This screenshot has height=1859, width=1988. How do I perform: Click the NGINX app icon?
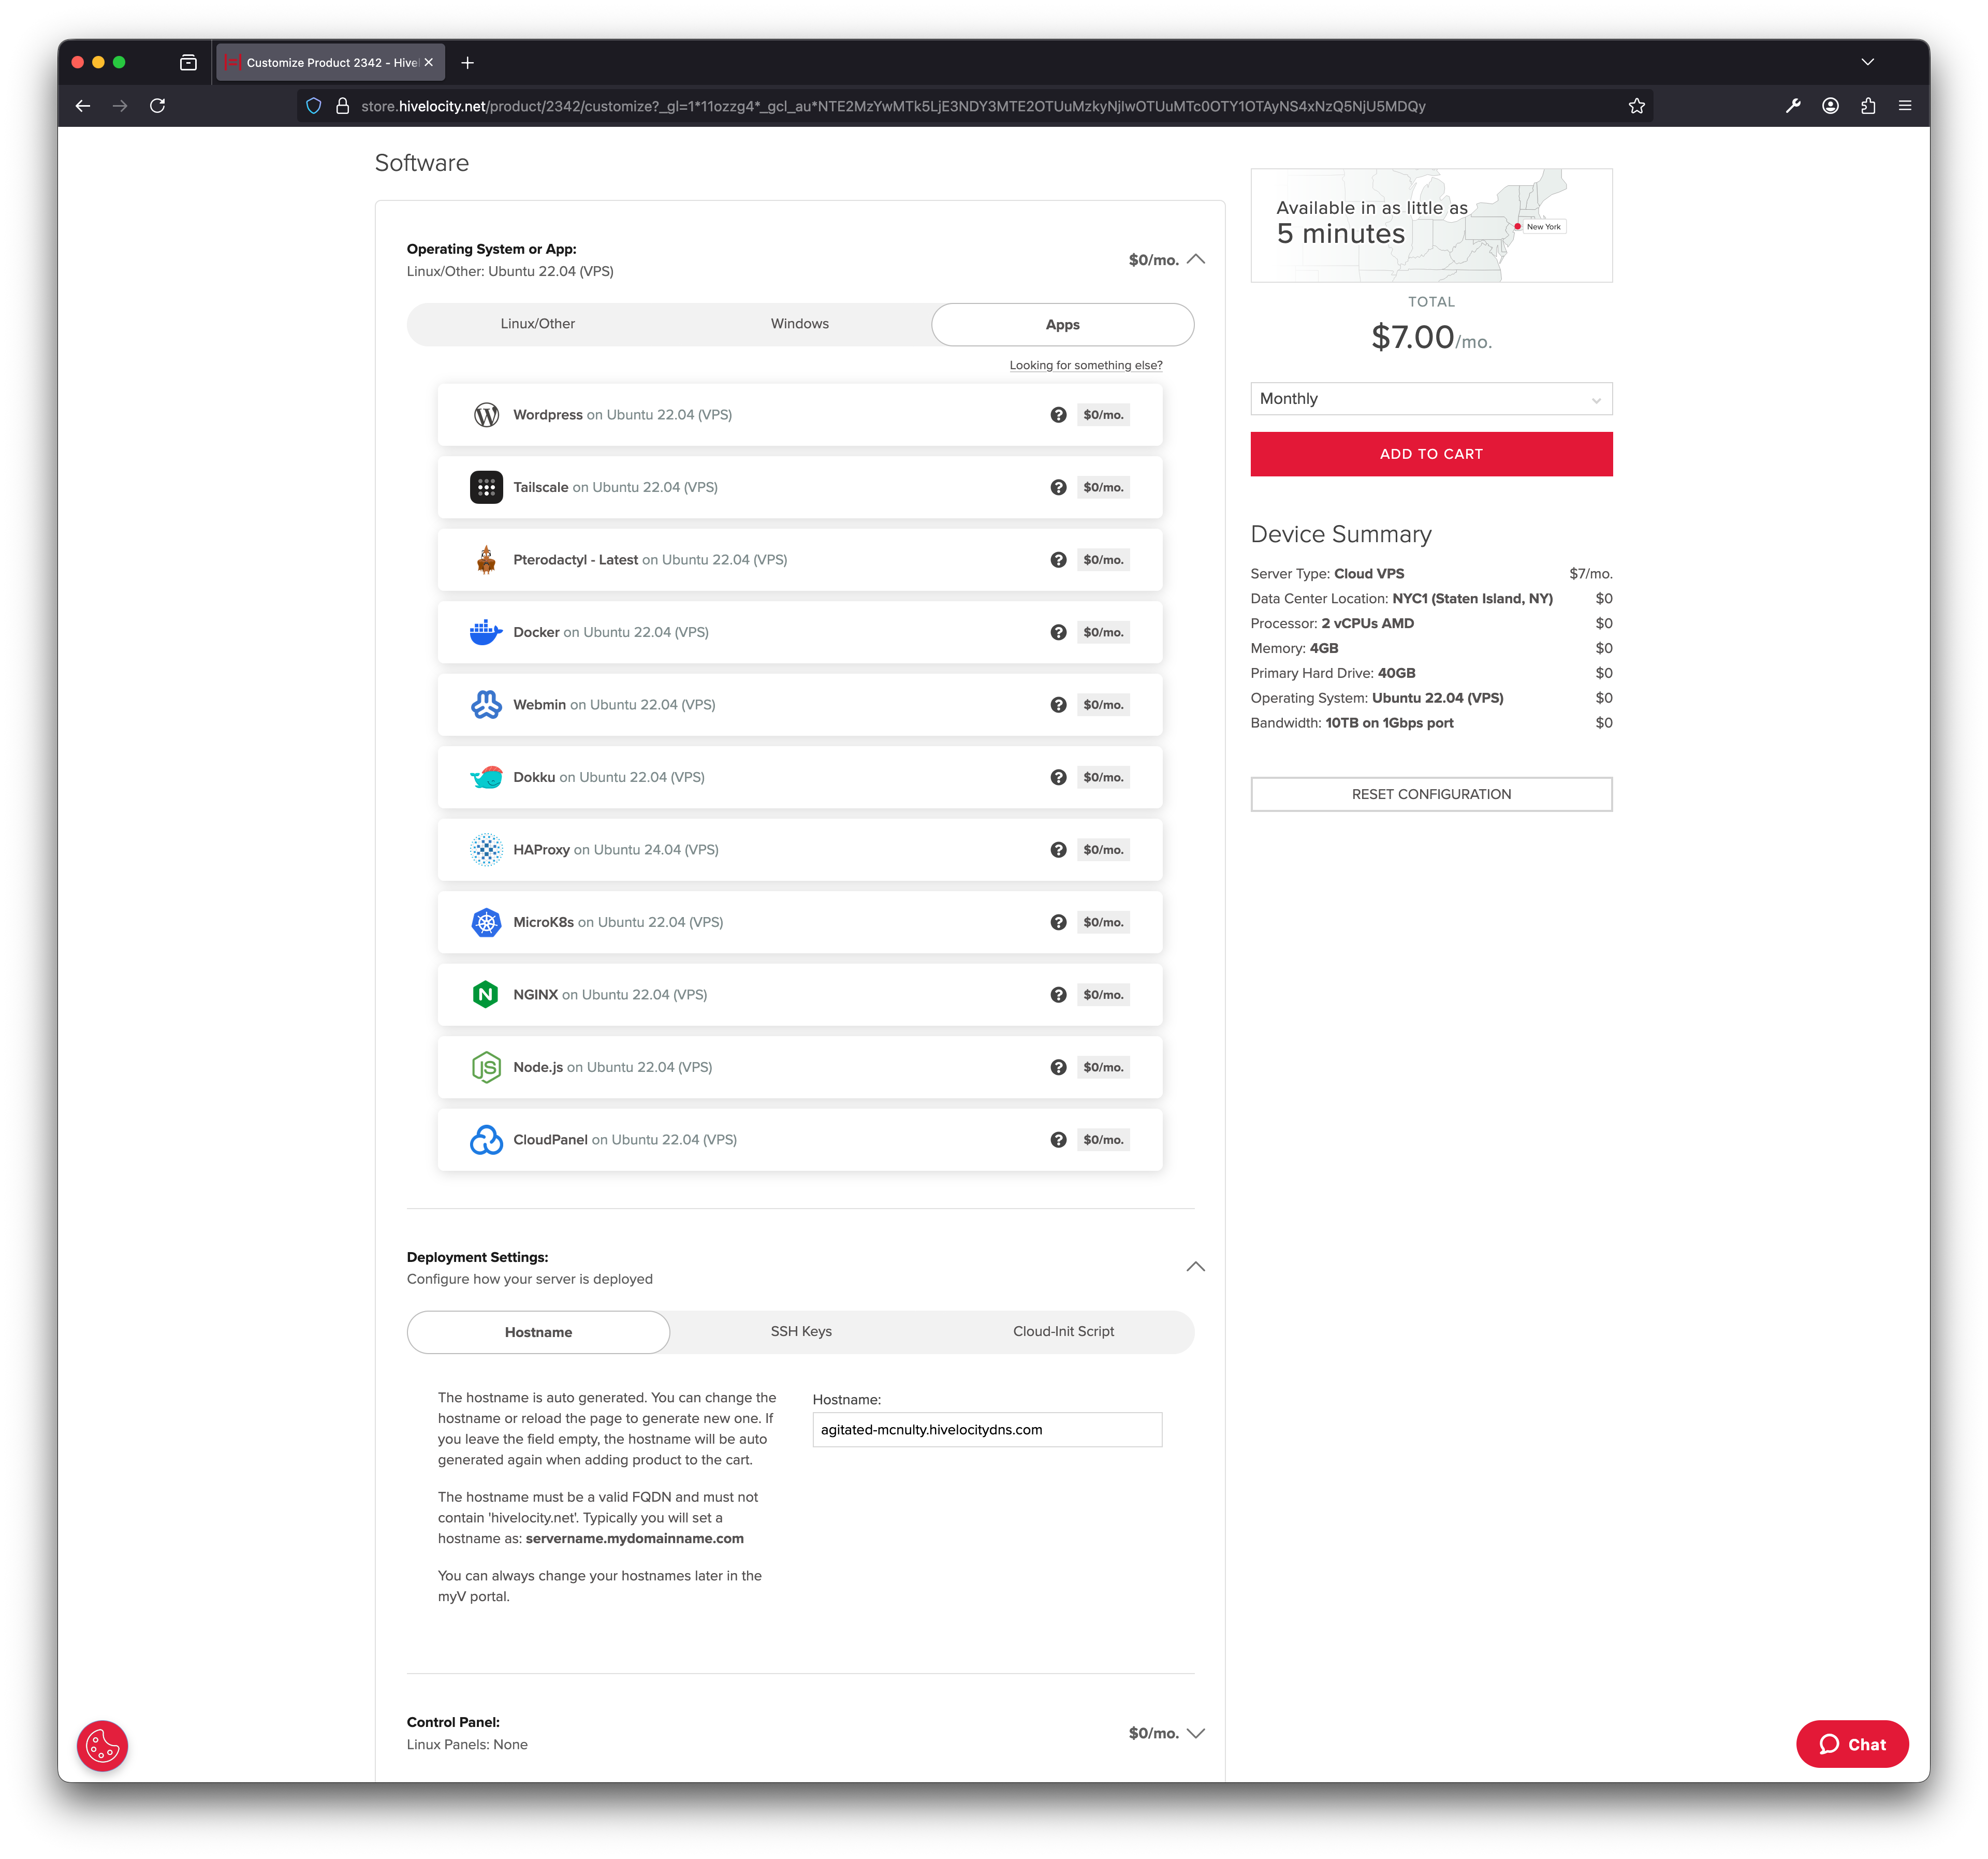tap(486, 995)
